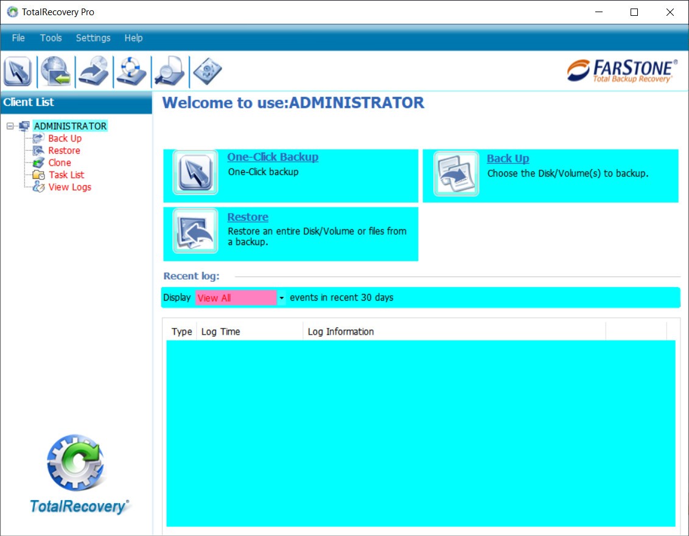The height and width of the screenshot is (536, 689).
Task: Open the Tools menu
Action: tap(51, 38)
